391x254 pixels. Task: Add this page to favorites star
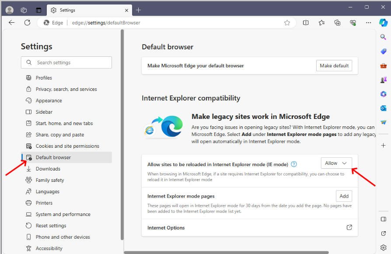(287, 23)
